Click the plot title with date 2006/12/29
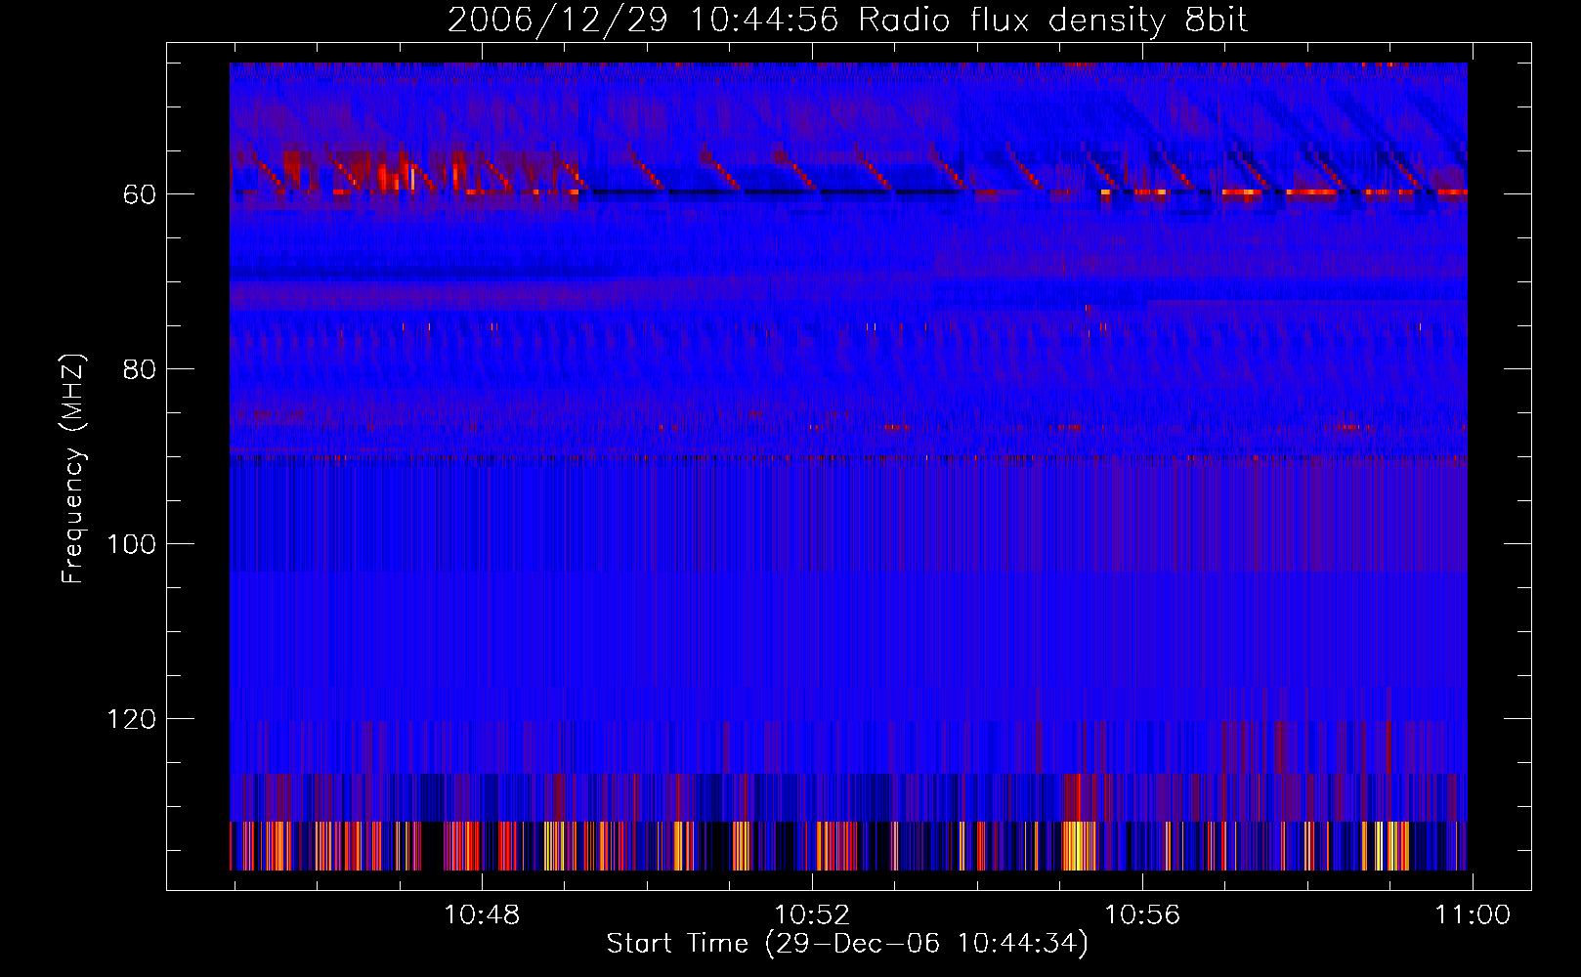The width and height of the screenshot is (1581, 977). pos(847,21)
